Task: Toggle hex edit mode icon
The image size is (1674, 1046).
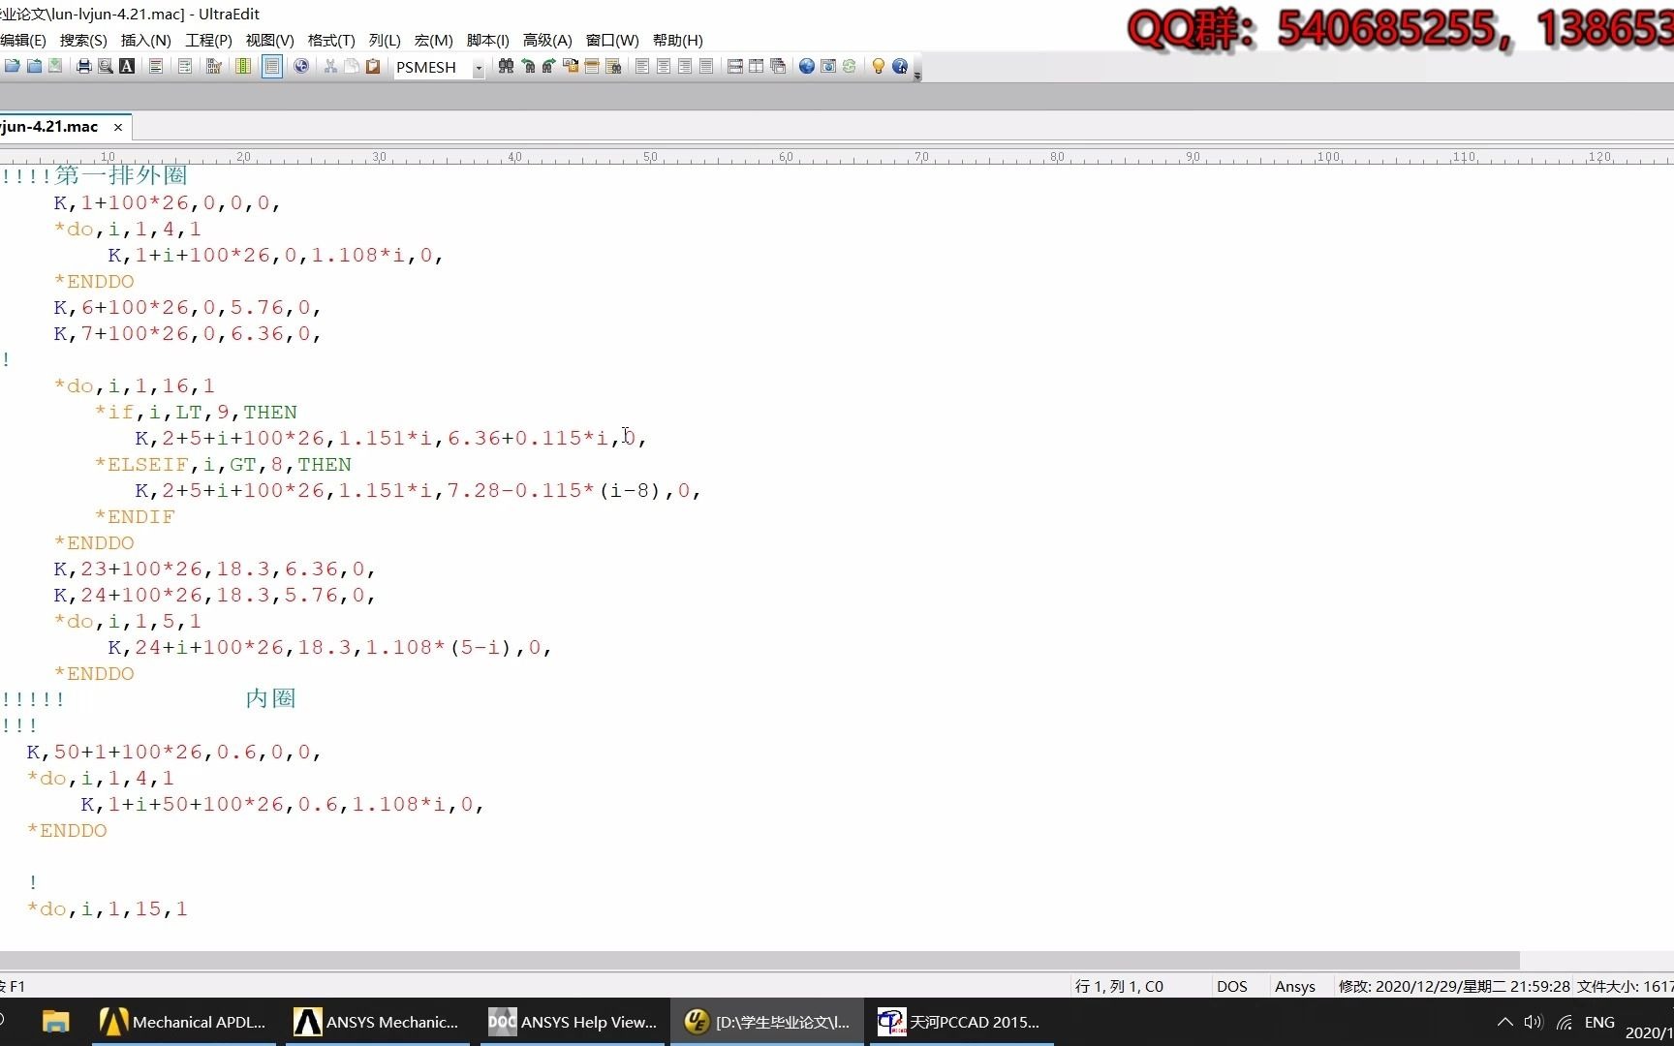Action: point(214,66)
